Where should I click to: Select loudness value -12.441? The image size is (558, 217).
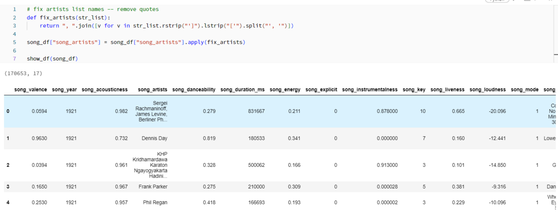point(497,138)
